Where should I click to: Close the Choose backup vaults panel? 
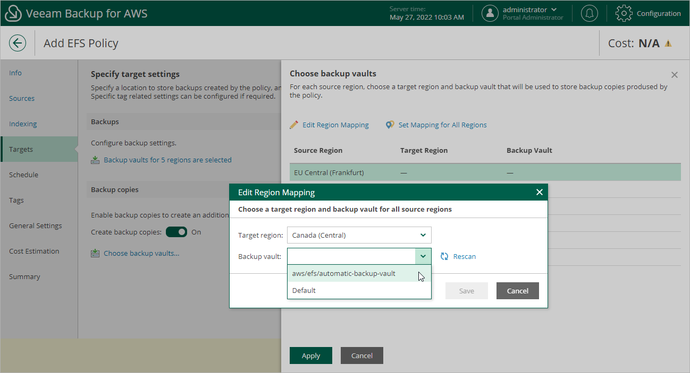(675, 75)
